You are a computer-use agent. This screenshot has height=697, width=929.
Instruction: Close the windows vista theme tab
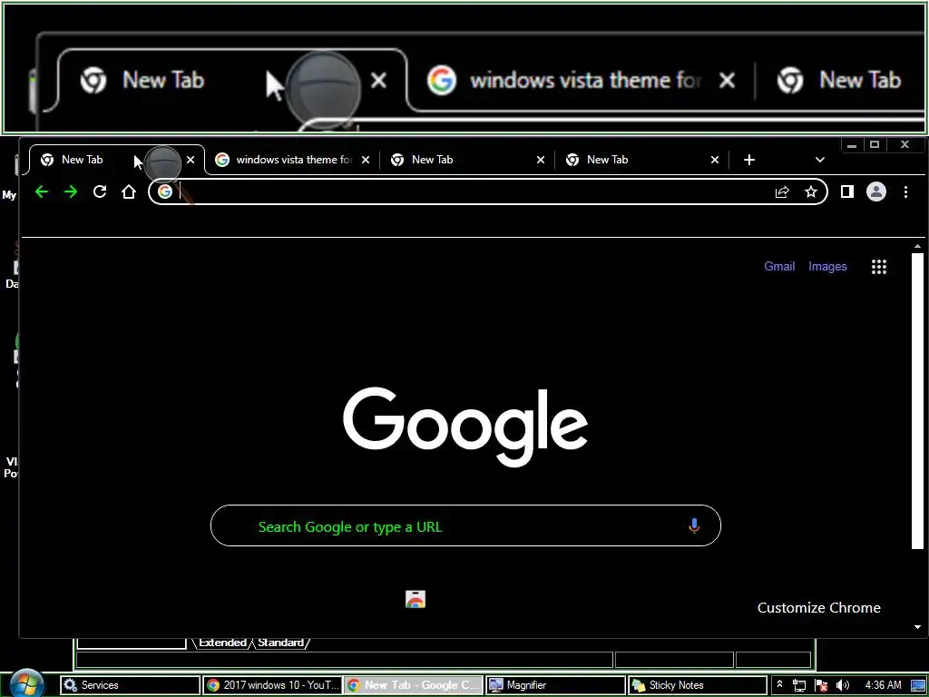(x=366, y=160)
